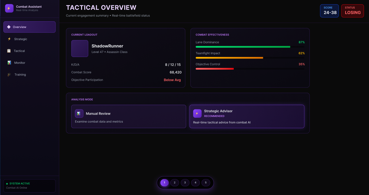Click the bar chart icon beside Monitor
Image resolution: width=369 pixels, height=195 pixels.
pos(9,63)
